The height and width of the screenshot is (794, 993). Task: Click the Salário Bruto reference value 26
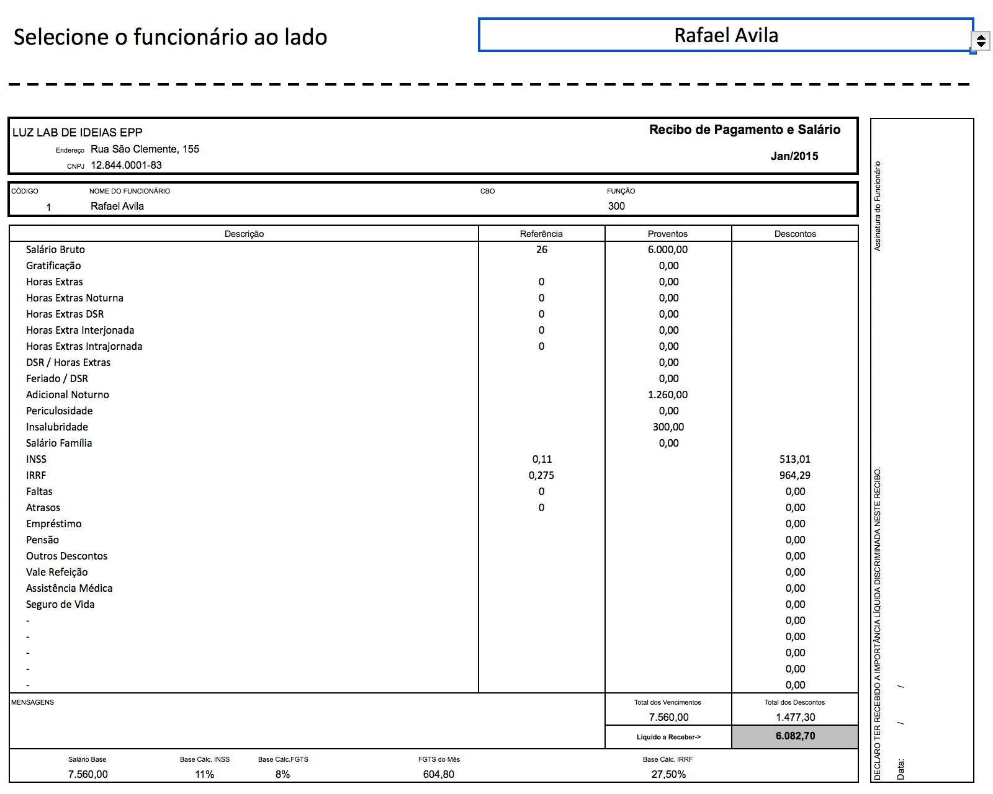click(x=541, y=249)
